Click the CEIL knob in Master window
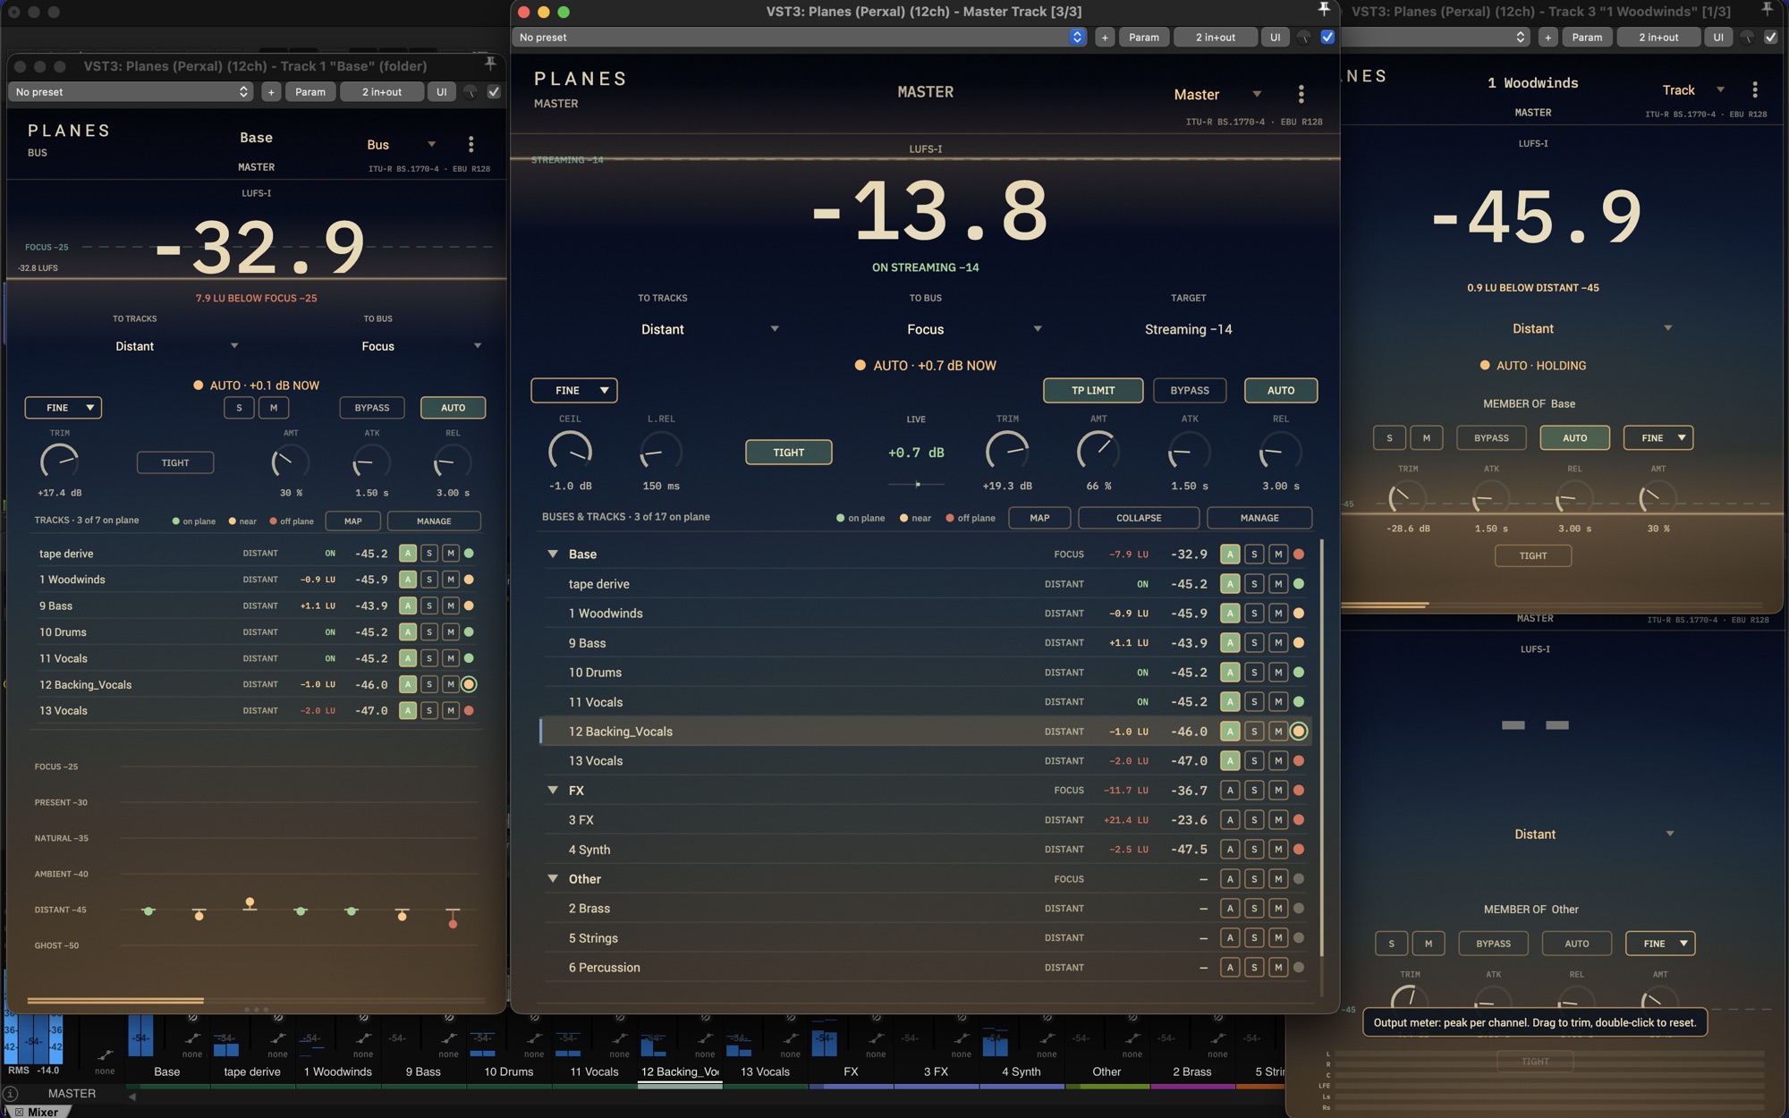Image resolution: width=1789 pixels, height=1118 pixels. 570,452
